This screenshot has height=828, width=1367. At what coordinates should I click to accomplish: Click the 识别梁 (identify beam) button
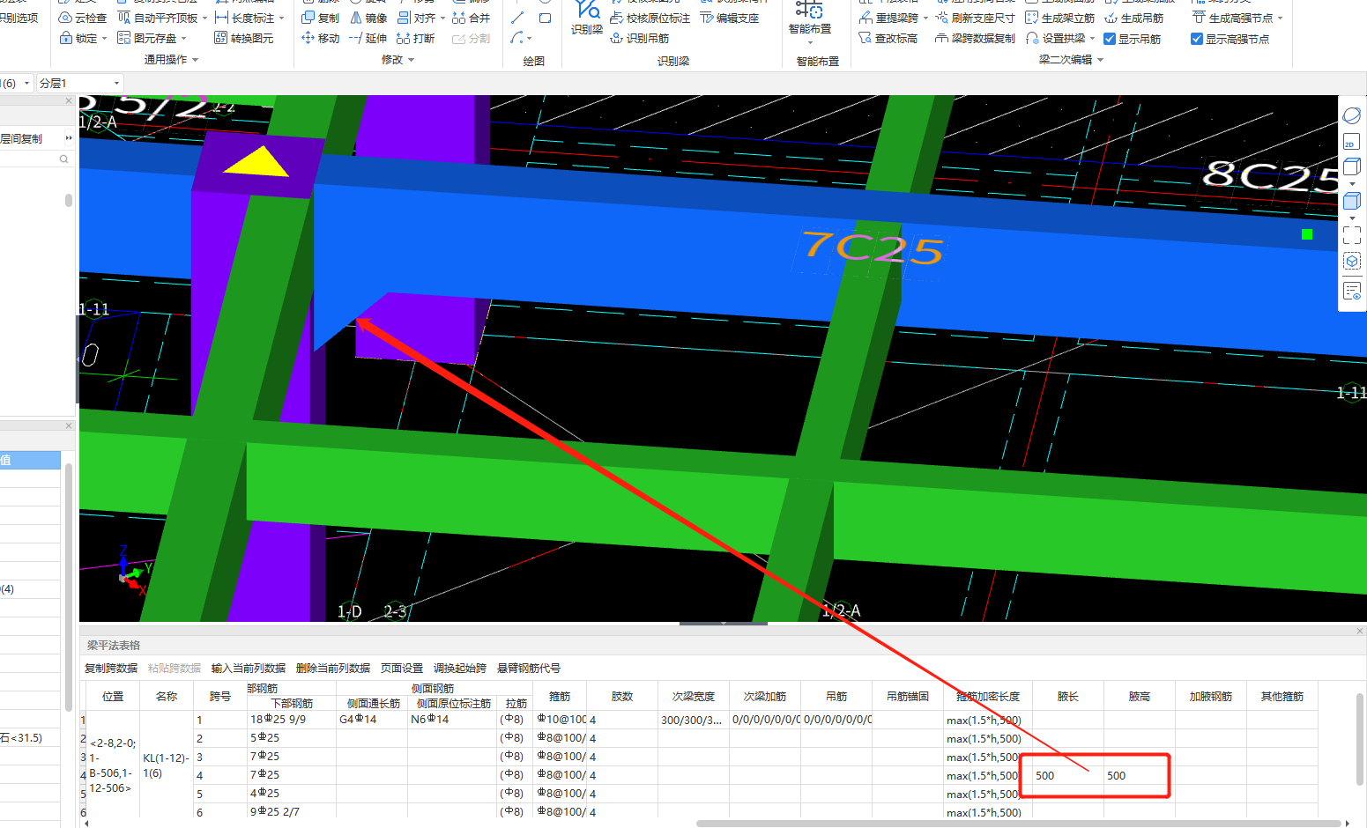pyautogui.click(x=587, y=18)
